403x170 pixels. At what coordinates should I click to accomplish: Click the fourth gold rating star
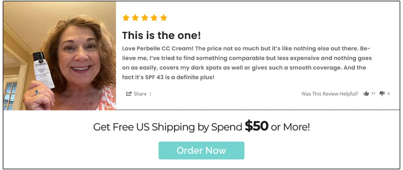pos(154,18)
